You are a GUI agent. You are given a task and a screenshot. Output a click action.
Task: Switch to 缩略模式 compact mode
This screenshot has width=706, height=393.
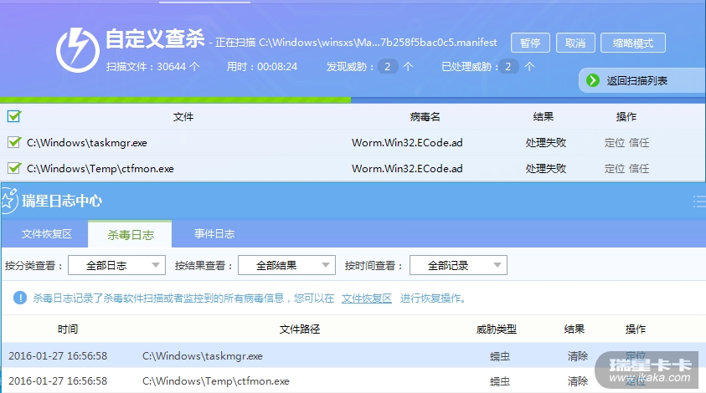[633, 43]
